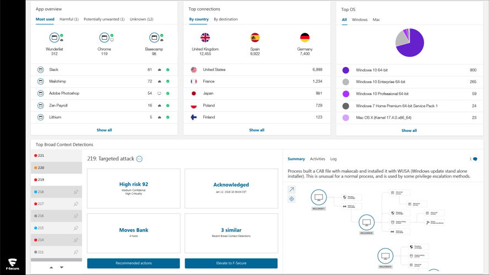Select the All tab in Top OS
Viewport: 489px width, 275px height.
(x=344, y=20)
